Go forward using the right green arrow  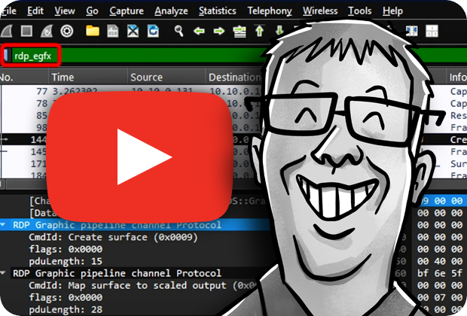(x=219, y=31)
